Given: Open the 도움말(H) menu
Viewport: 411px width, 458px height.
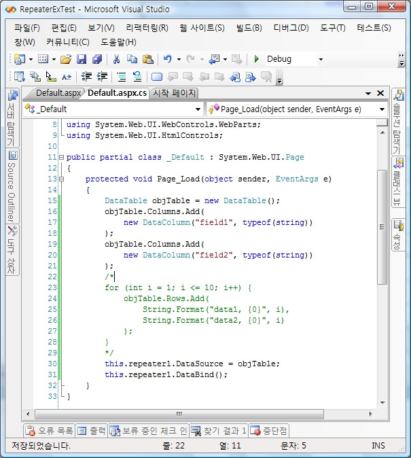Looking at the screenshot, I should (x=118, y=42).
